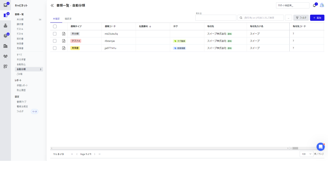Open the users group icon in sidebar

click(5, 56)
